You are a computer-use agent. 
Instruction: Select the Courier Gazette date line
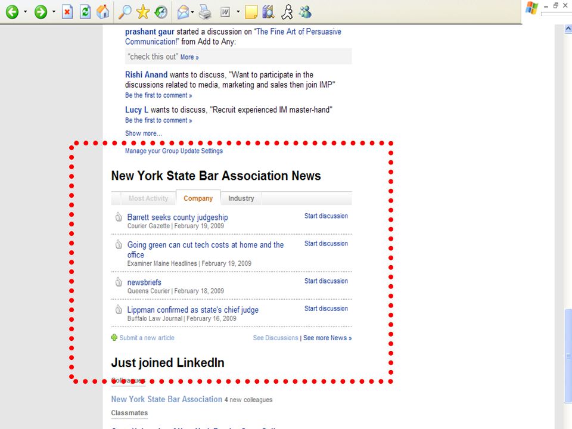click(175, 226)
